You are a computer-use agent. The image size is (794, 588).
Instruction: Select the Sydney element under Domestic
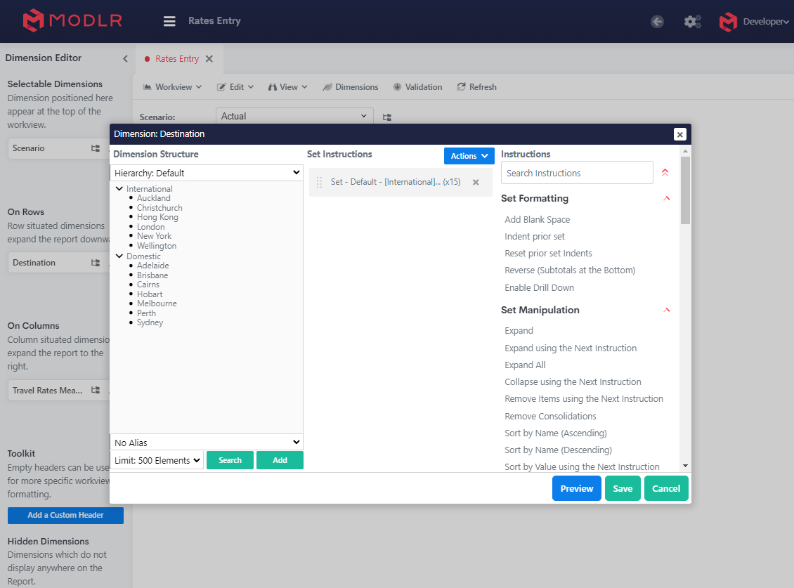150,322
